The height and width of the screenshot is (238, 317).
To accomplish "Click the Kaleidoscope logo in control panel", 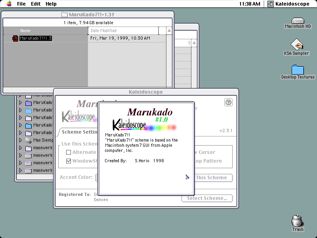I will click(79, 116).
